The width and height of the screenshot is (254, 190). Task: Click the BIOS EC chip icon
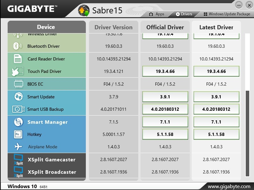[18, 84]
